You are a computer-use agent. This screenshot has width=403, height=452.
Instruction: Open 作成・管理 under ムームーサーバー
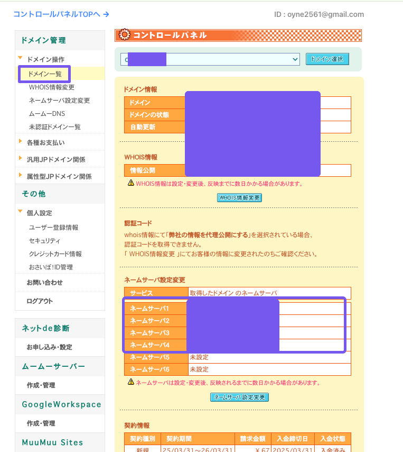pos(41,385)
